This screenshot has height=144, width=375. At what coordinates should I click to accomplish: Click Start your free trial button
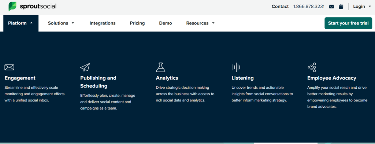pyautogui.click(x=348, y=23)
